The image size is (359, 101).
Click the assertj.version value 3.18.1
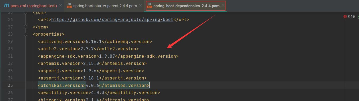(x=91, y=78)
